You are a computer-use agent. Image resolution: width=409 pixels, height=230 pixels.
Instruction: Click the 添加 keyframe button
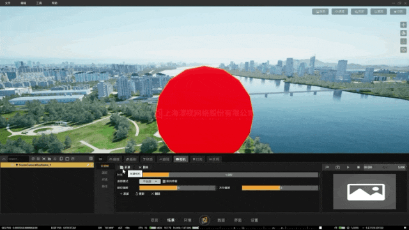[125, 194]
